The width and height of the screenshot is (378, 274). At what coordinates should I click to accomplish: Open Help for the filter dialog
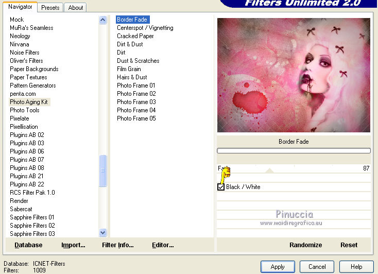(x=356, y=267)
